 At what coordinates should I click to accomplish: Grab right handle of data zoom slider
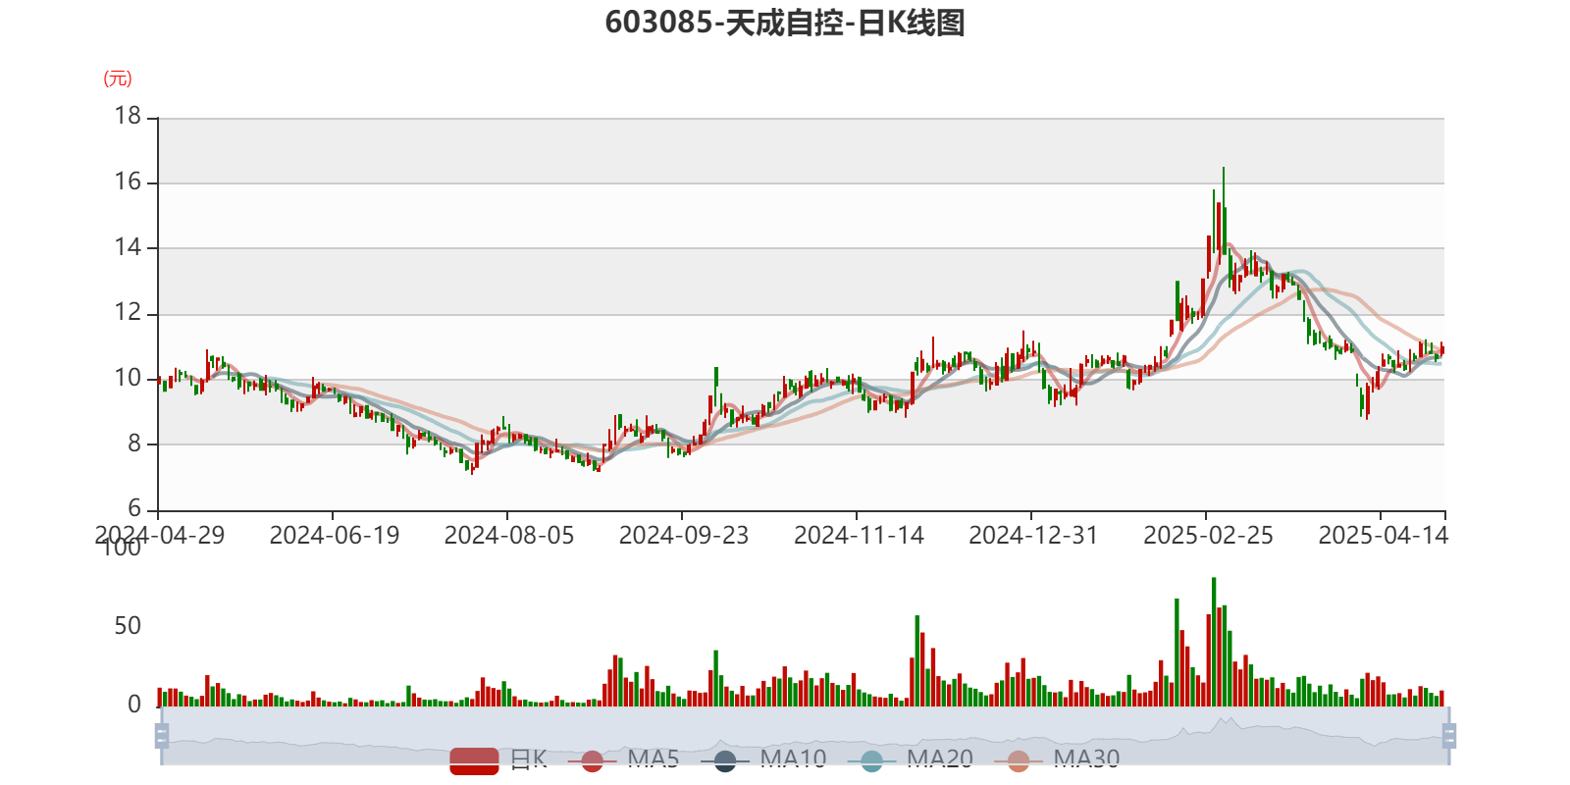coord(1449,736)
